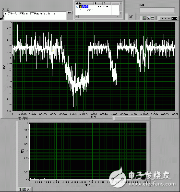Screen dimensions: 180x192
Task: Click the cursor legend scroll-up arrow
Action: tap(121, 3)
